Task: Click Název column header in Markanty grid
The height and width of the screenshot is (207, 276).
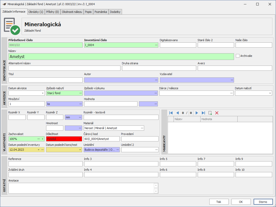Action: 187,119
